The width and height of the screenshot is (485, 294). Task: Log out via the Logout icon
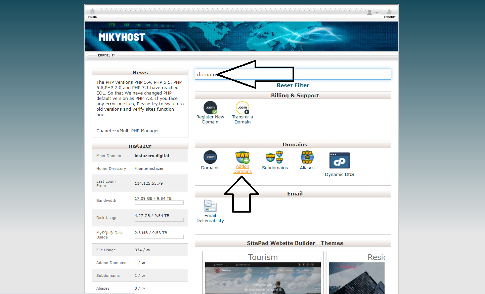389,11
